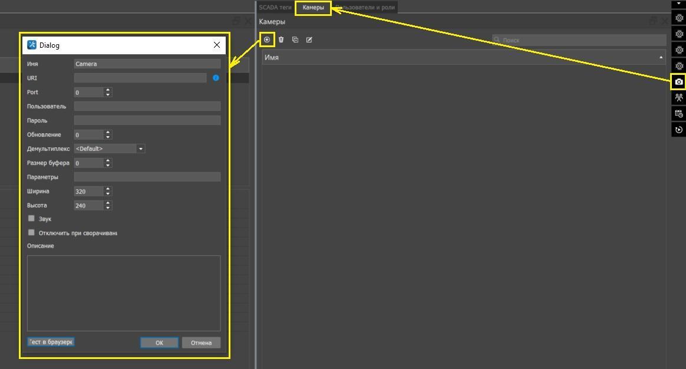Enable the Звук checkbox
The image size is (686, 369).
pyautogui.click(x=32, y=219)
